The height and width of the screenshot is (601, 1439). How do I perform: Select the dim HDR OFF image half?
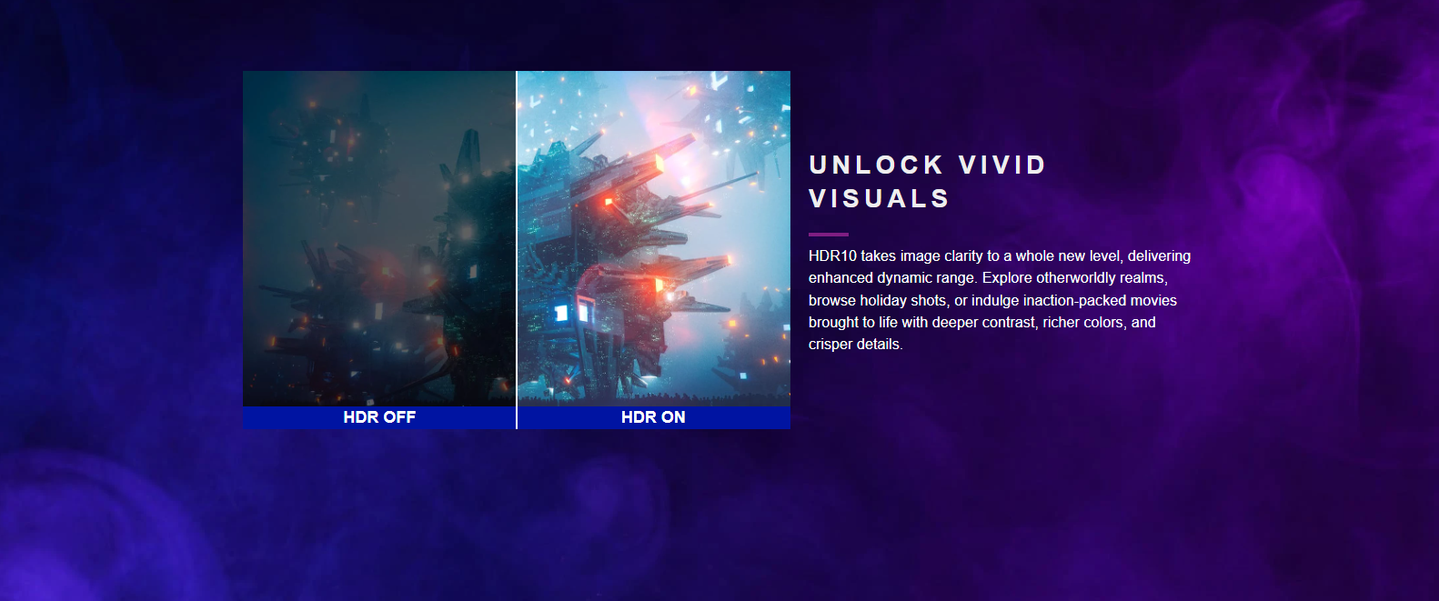(378, 238)
